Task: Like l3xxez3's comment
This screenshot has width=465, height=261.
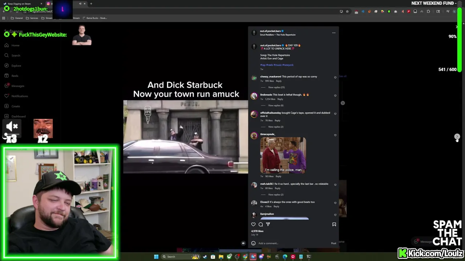Action: coord(335,203)
